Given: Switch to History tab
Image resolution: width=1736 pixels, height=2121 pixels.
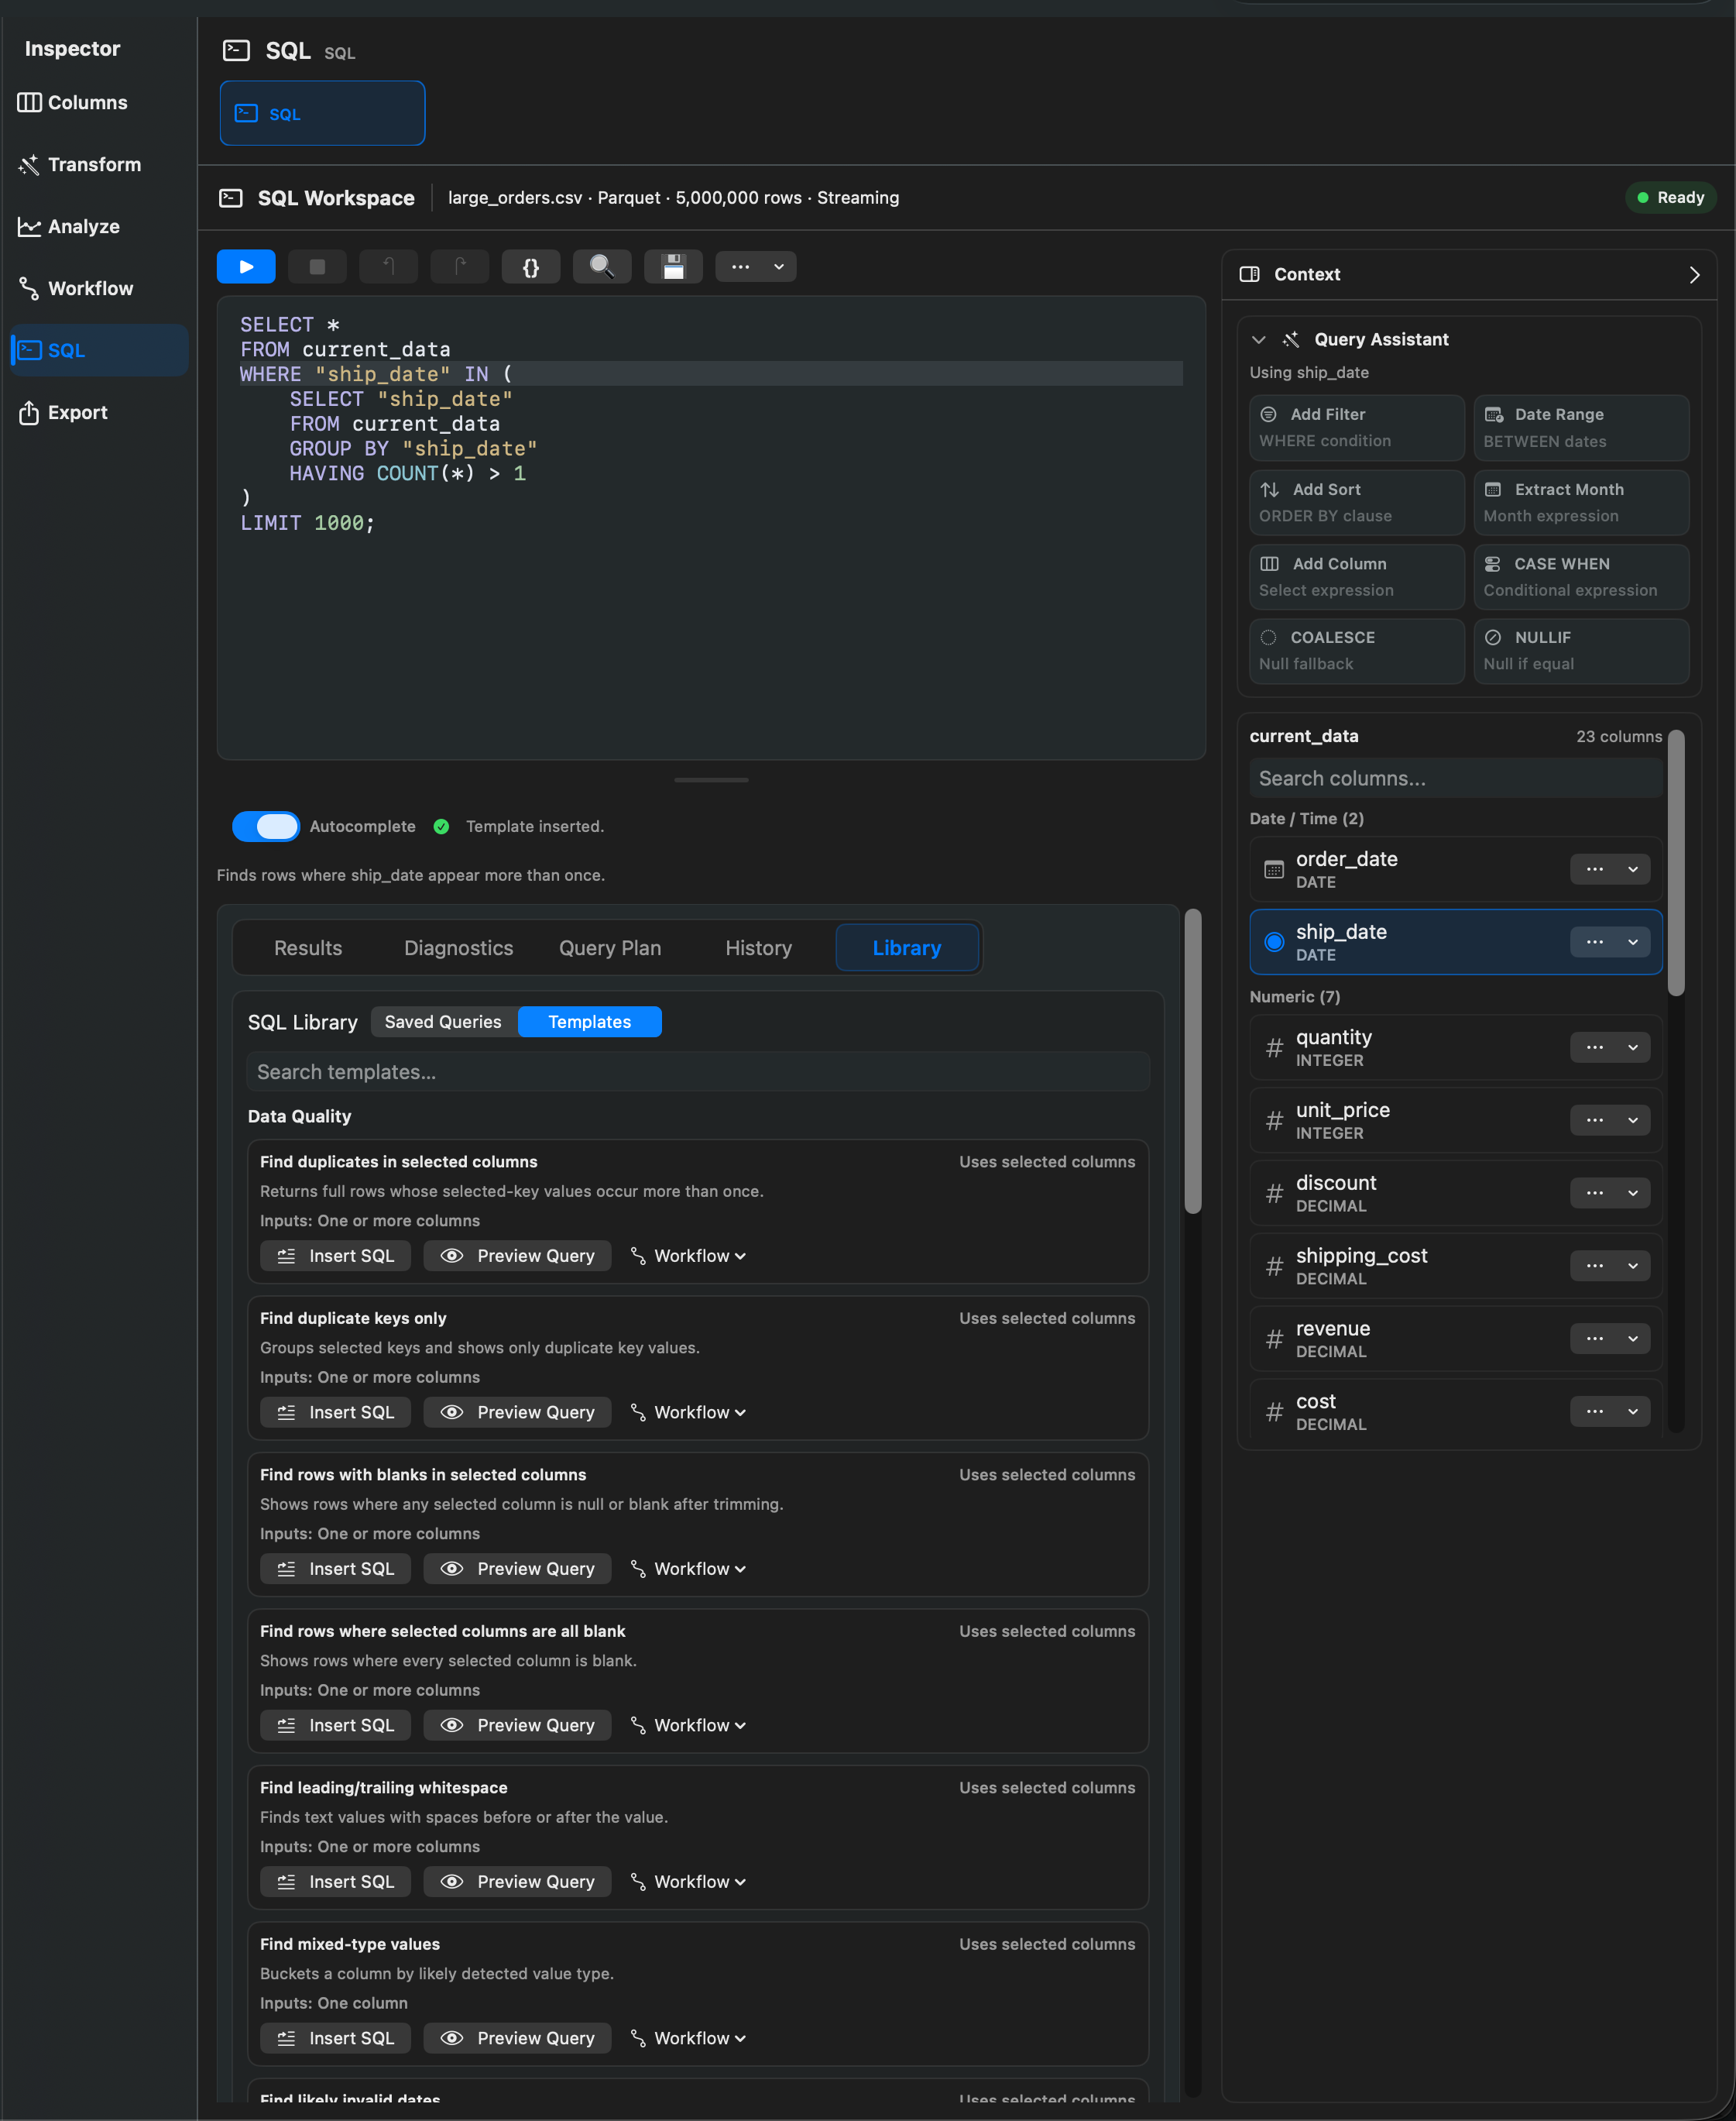Looking at the screenshot, I should [758, 947].
